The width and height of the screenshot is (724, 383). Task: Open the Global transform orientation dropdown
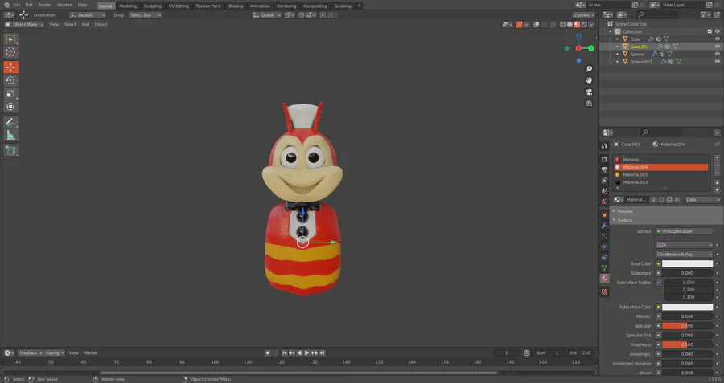click(x=266, y=15)
